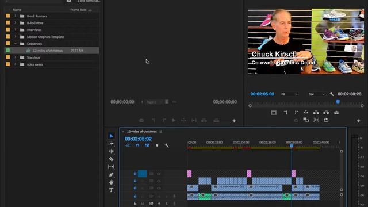Viewport: 368px width, 207px height.
Task: Toggle lock on A2 audio track
Action: point(135,204)
